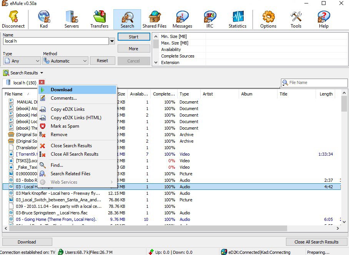
Task: Open the Type 'Any' dropdown
Action: (x=38, y=61)
